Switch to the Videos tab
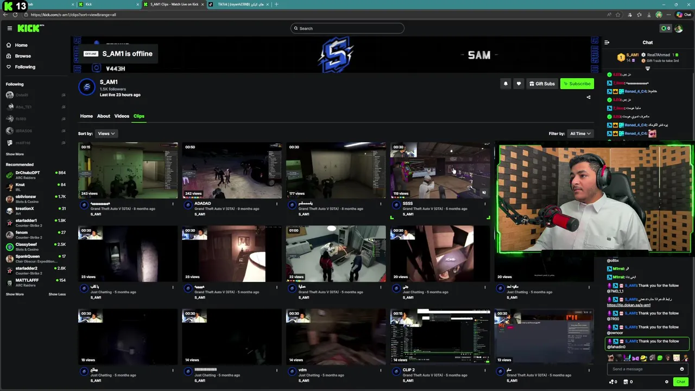Screen dimensions: 695x391 click(122, 116)
